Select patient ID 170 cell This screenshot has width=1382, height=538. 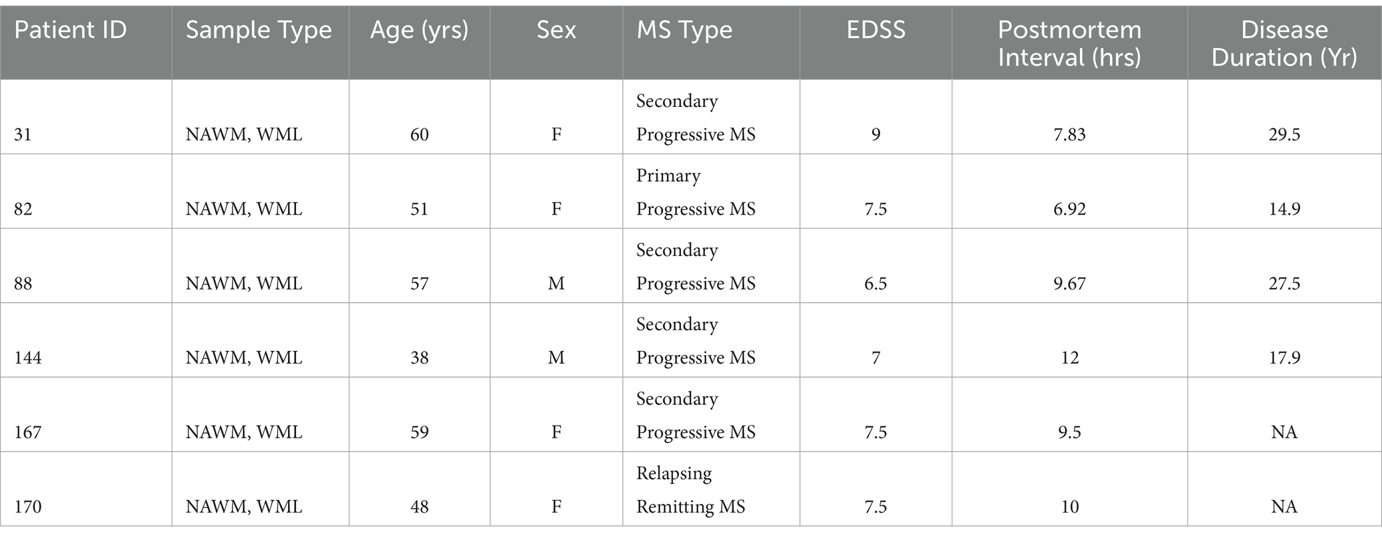point(86,489)
